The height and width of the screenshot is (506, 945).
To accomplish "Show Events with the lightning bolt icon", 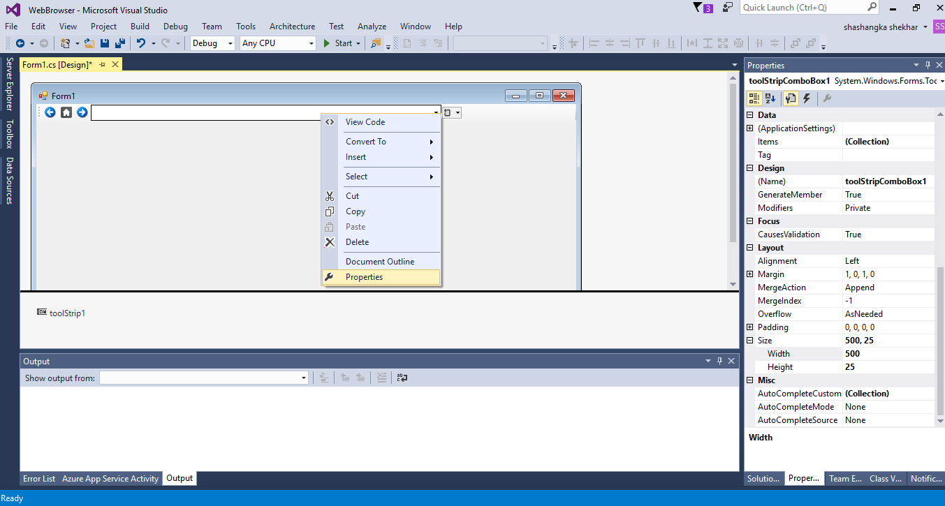I will [807, 98].
